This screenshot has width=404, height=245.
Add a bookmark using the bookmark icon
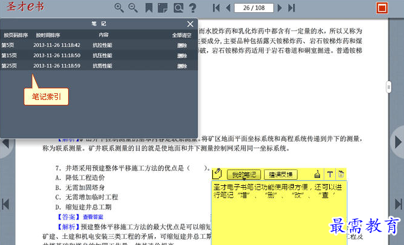(x=148, y=8)
